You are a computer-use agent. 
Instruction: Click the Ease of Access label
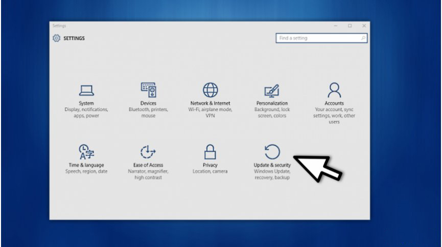click(148, 165)
